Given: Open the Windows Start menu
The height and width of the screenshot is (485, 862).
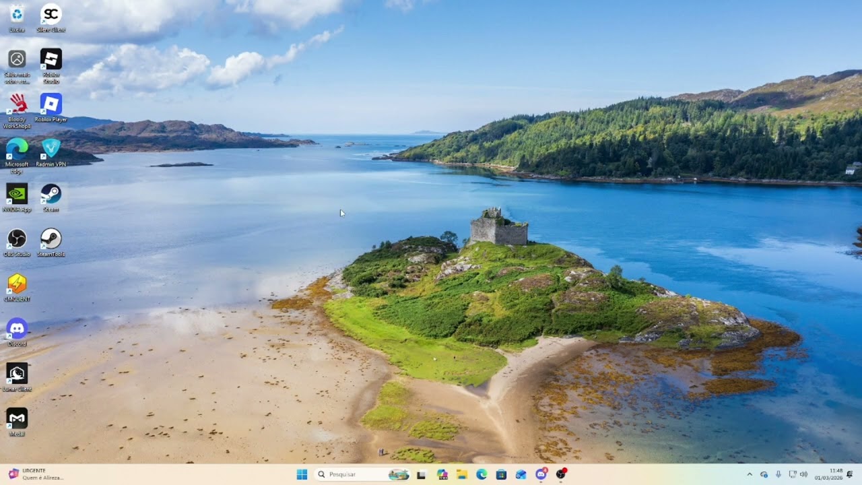Looking at the screenshot, I should (x=302, y=474).
